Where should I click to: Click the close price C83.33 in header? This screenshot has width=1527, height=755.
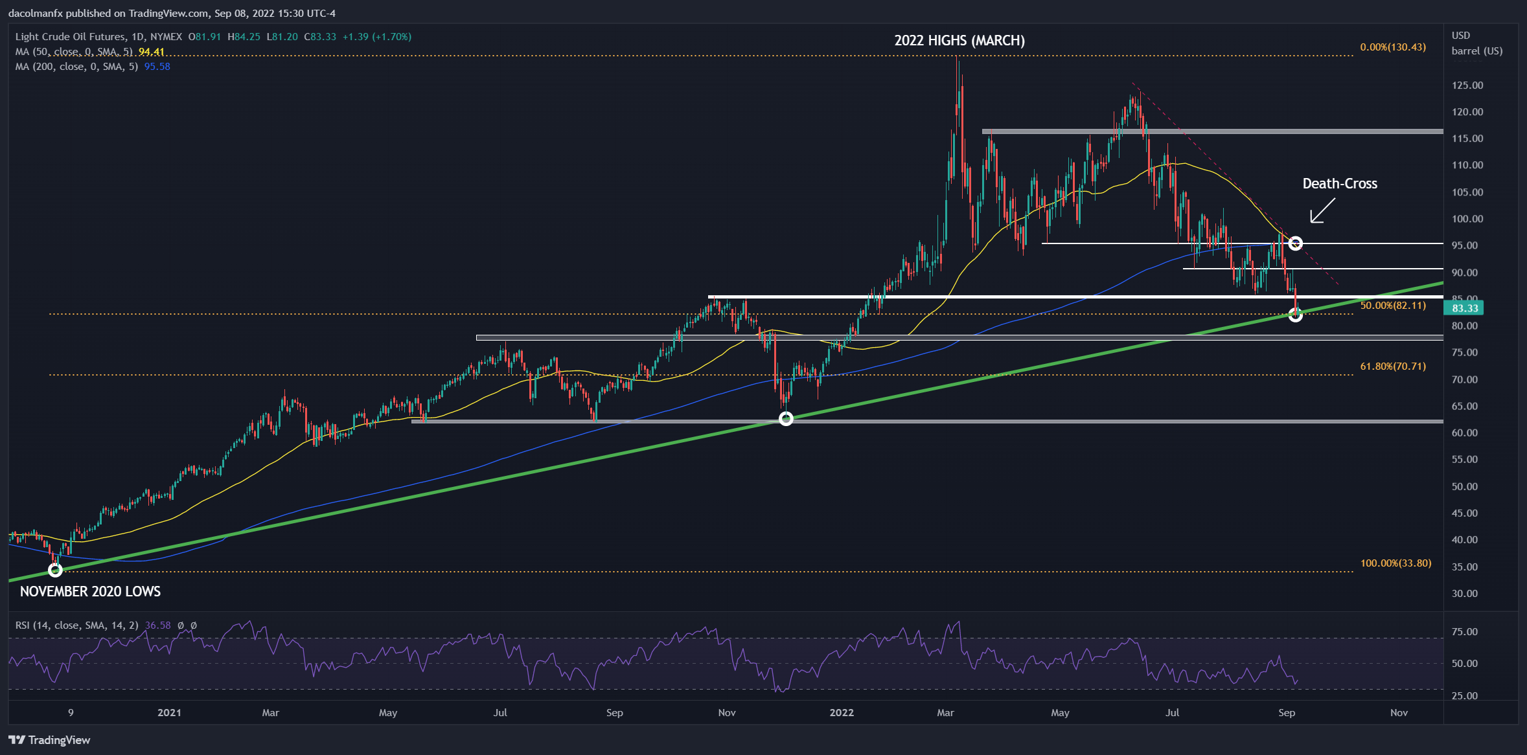coord(320,37)
